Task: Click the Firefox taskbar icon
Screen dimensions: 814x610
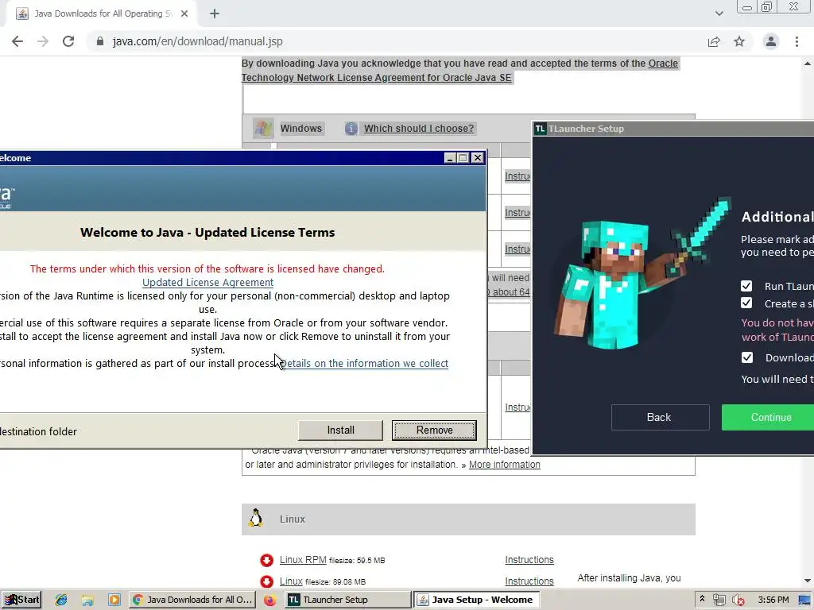Action: 270,600
